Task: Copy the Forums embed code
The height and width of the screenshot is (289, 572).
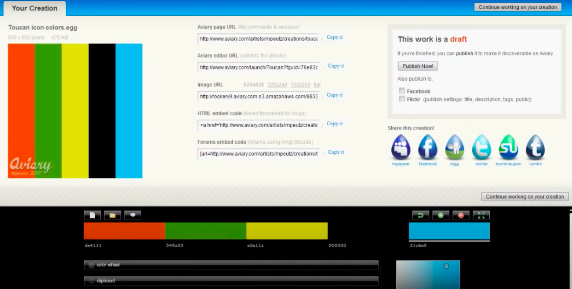Action: (x=336, y=152)
